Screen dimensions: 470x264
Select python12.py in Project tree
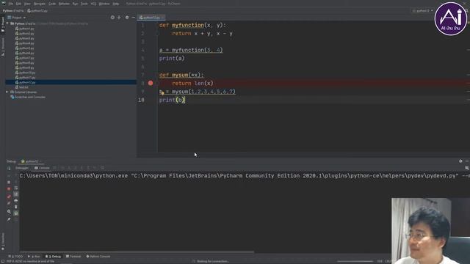click(25, 82)
